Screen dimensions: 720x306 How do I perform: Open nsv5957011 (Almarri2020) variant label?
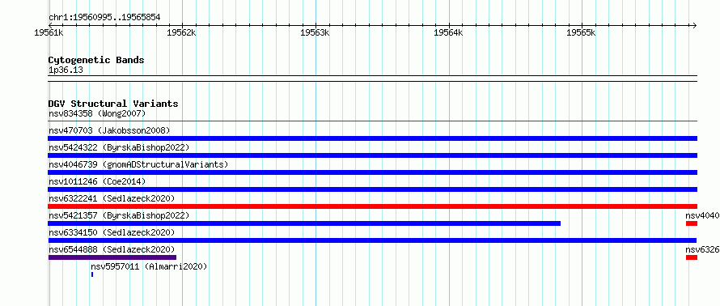tap(149, 266)
